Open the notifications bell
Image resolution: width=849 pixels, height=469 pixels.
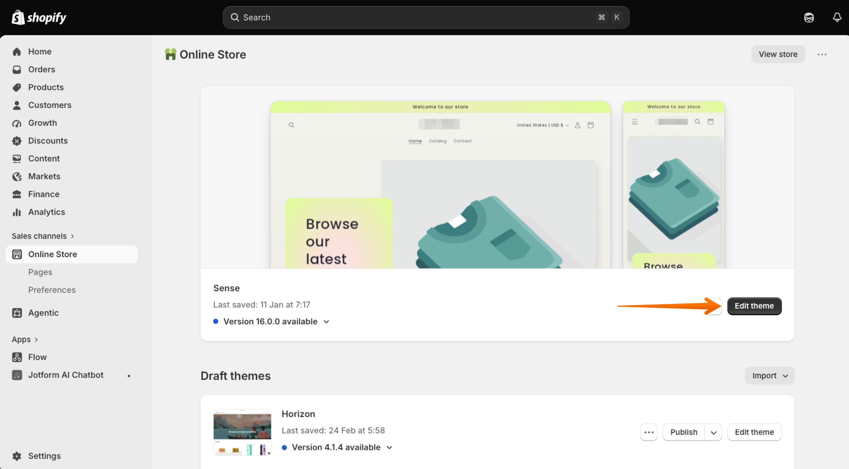837,17
